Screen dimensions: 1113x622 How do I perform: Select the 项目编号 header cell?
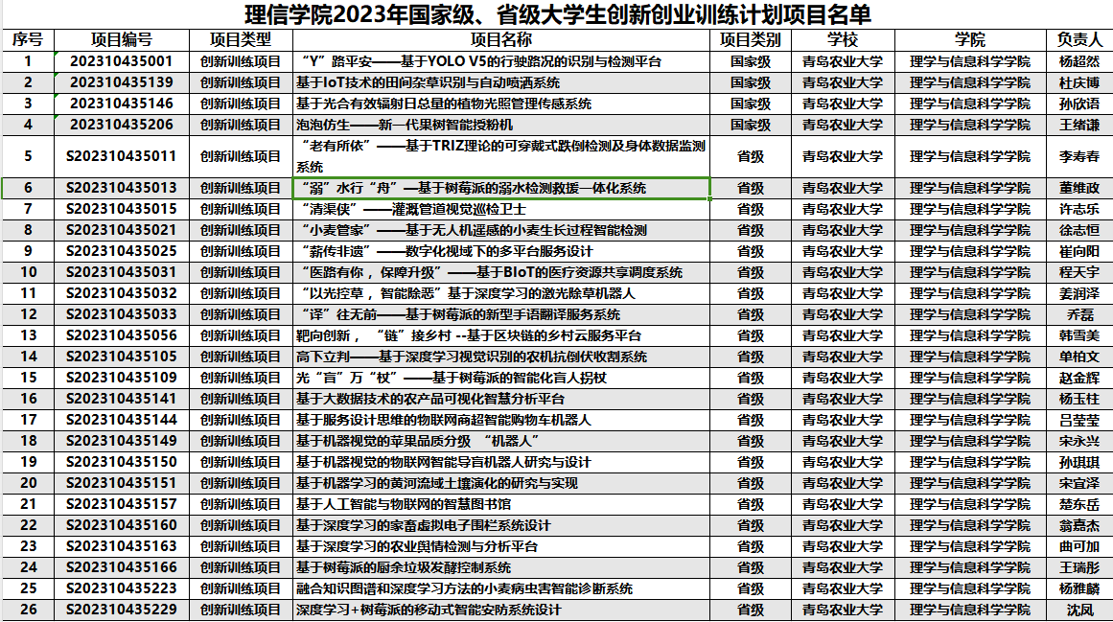[122, 40]
